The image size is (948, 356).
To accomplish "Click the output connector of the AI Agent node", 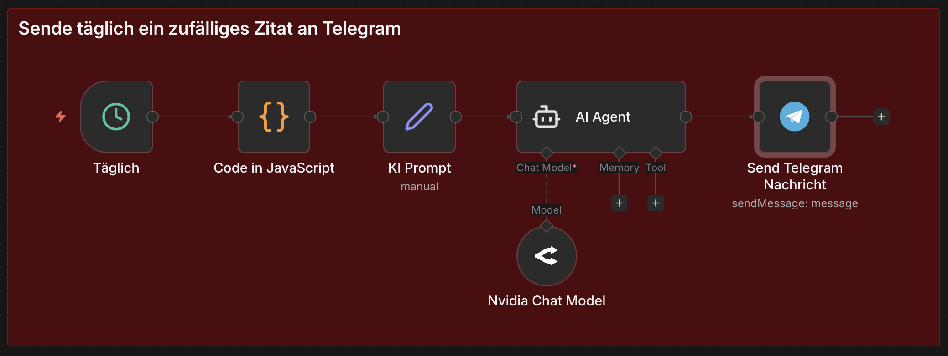I will coord(686,117).
